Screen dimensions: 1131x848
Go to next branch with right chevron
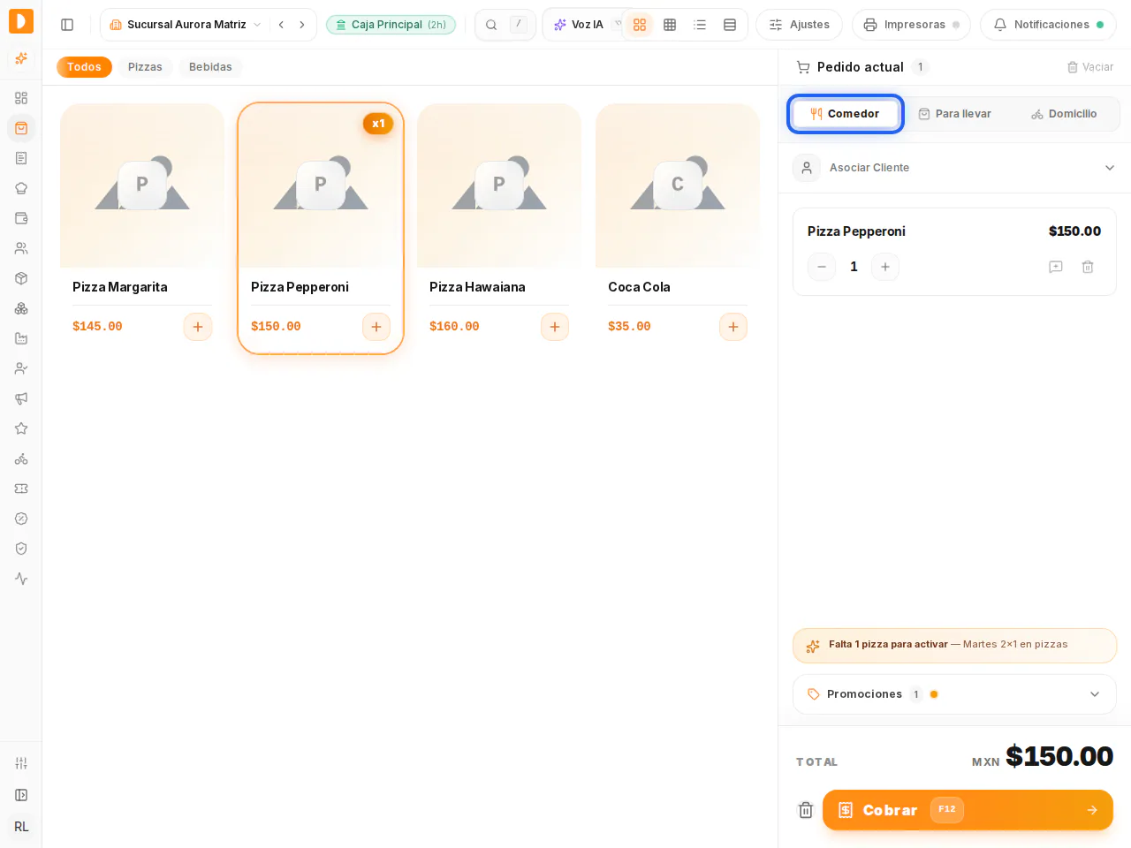(302, 25)
